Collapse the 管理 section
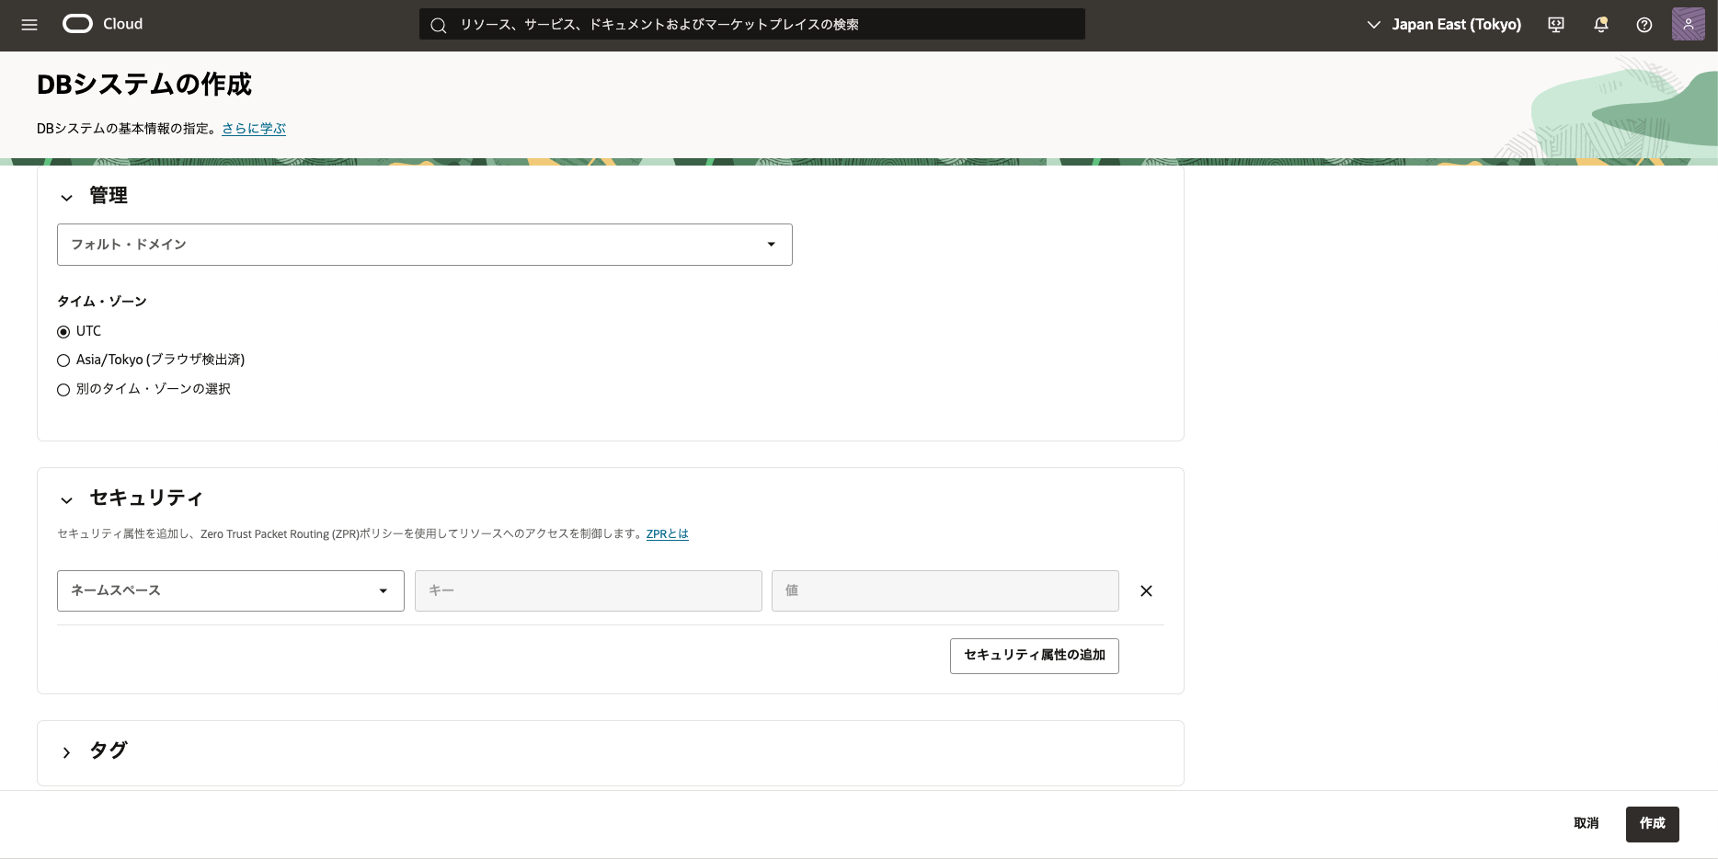This screenshot has width=1718, height=859. 66,197
